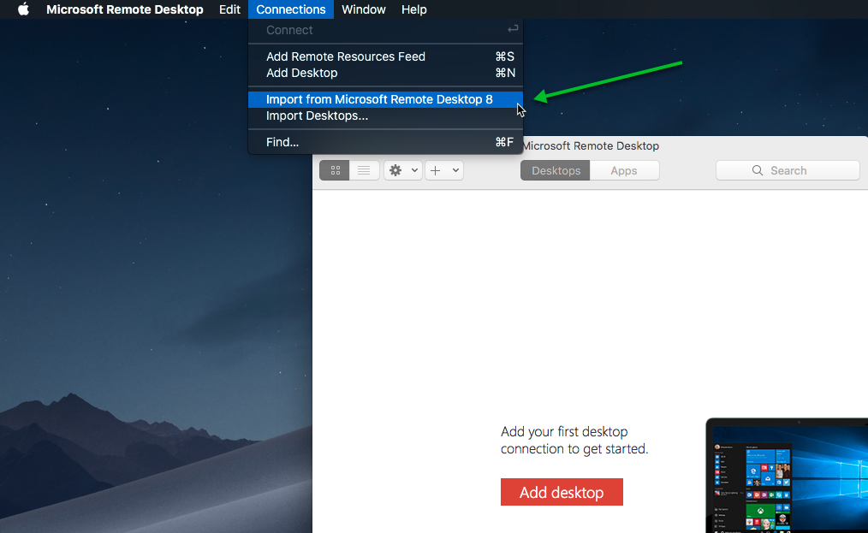Viewport: 868px width, 533px height.
Task: Choose Add Desktop menu entry
Action: 385,73
